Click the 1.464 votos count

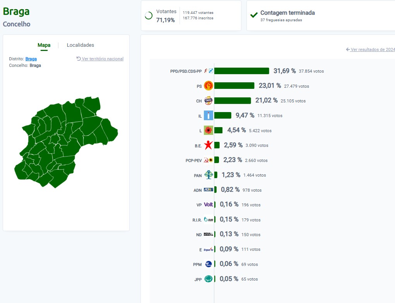[x=255, y=175]
